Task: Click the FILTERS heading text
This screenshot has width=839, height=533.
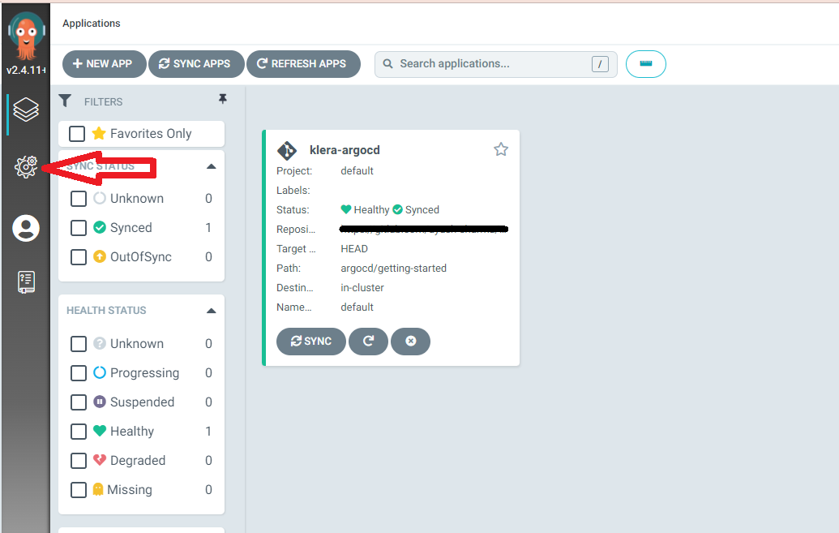Action: (103, 101)
